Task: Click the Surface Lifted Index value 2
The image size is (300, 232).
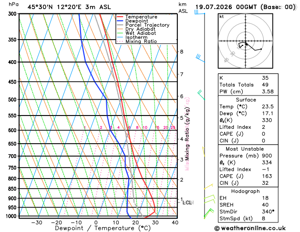Action: (x=263, y=127)
